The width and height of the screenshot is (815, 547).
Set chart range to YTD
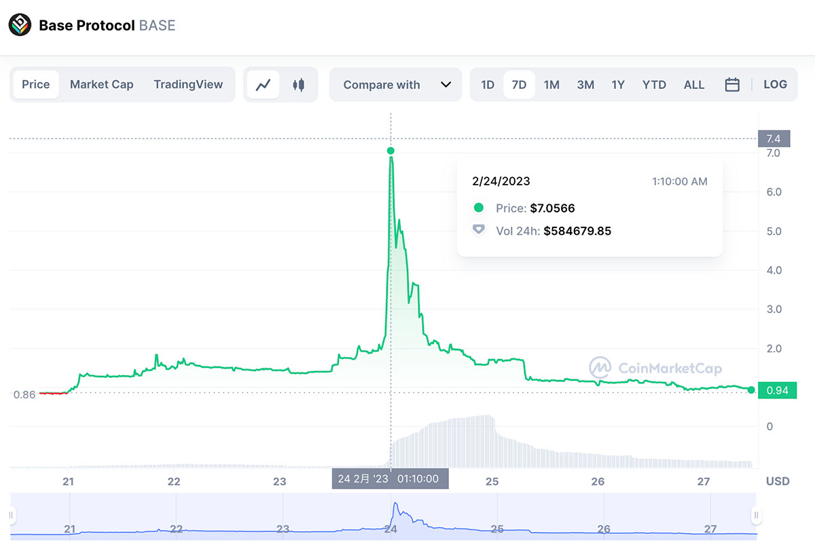[654, 85]
